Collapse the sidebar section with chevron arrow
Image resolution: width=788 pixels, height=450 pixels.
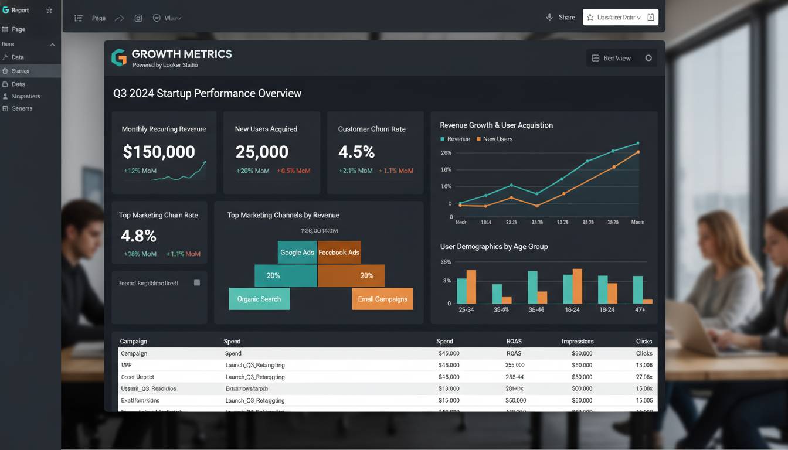(52, 45)
